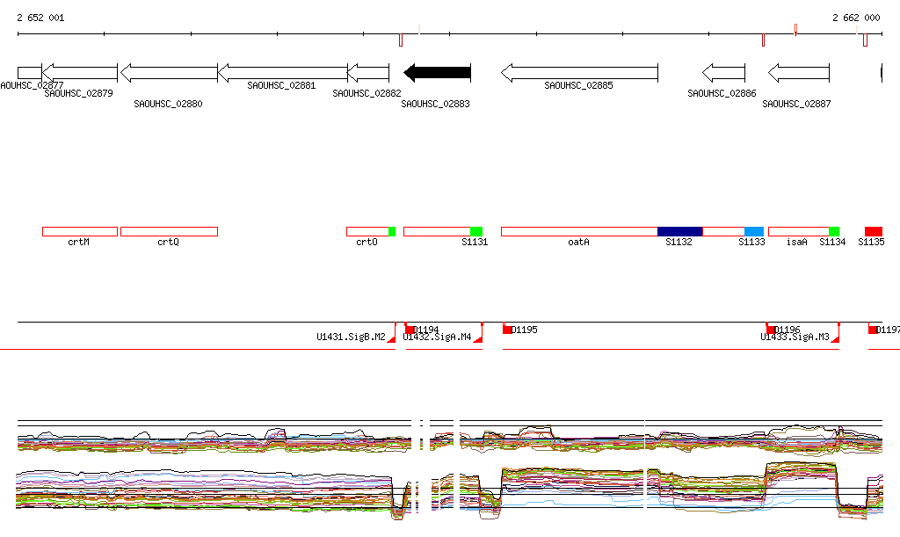Screen dimensions: 900x537
Task: Click the dark blue S1132 segment block
Action: (x=680, y=232)
